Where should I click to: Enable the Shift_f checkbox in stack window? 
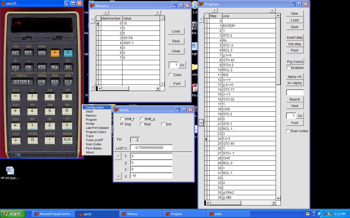click(x=122, y=119)
